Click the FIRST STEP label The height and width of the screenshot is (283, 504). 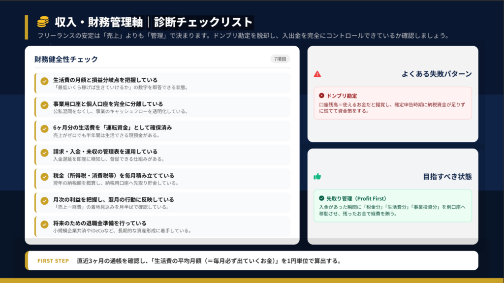(x=53, y=261)
